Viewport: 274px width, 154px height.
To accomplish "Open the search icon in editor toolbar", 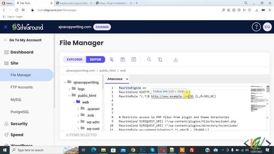I will click(149, 59).
